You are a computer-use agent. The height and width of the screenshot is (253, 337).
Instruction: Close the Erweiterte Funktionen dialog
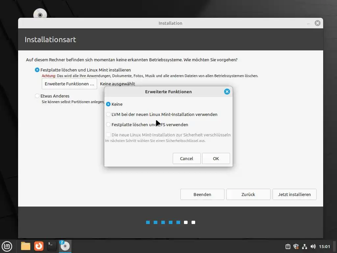[227, 92]
